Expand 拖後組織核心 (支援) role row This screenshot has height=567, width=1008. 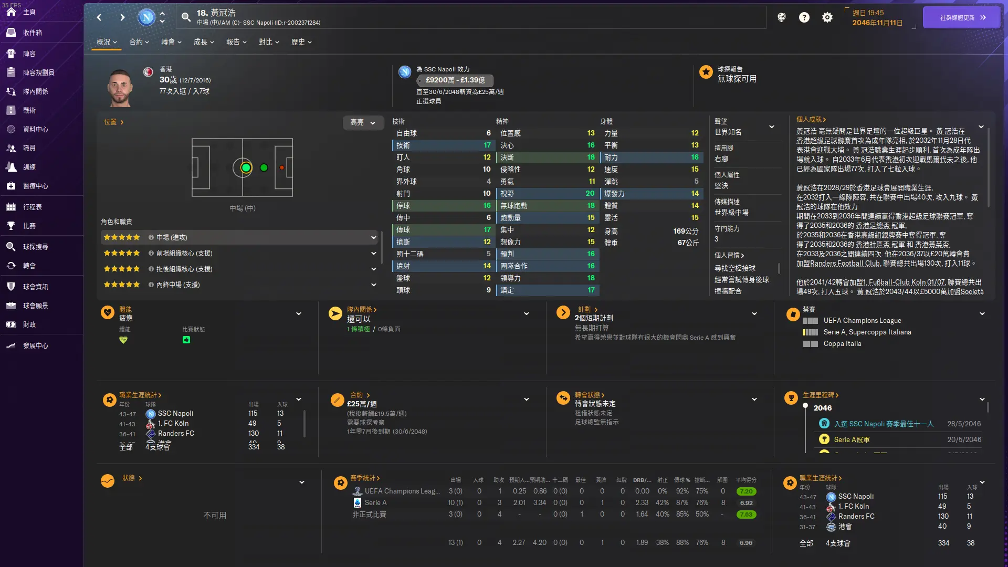pos(239,269)
